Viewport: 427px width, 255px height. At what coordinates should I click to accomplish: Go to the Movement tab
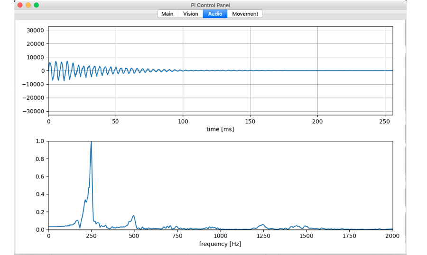(245, 14)
